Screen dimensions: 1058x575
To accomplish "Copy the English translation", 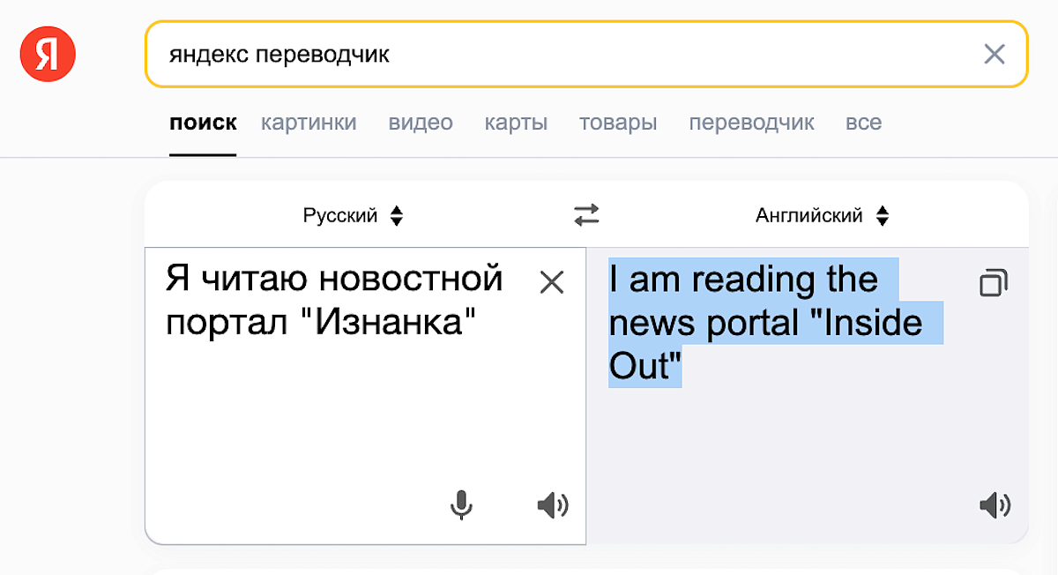I will (994, 283).
